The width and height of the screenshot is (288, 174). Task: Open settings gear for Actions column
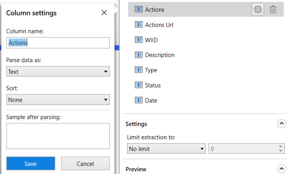tap(258, 9)
